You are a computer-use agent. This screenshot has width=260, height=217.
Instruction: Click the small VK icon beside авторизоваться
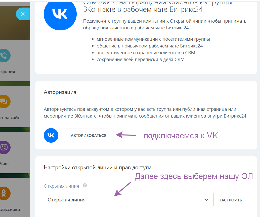pos(51,135)
